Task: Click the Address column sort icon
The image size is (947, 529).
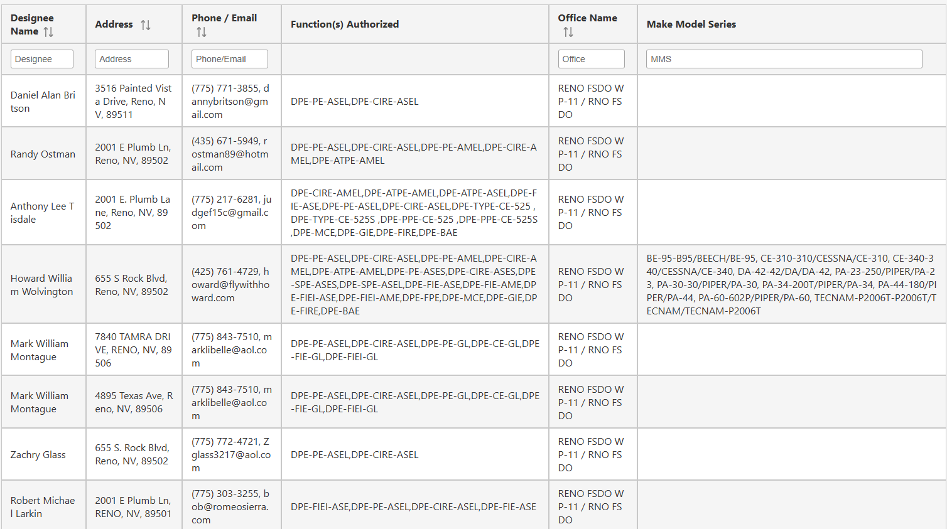Action: (146, 25)
